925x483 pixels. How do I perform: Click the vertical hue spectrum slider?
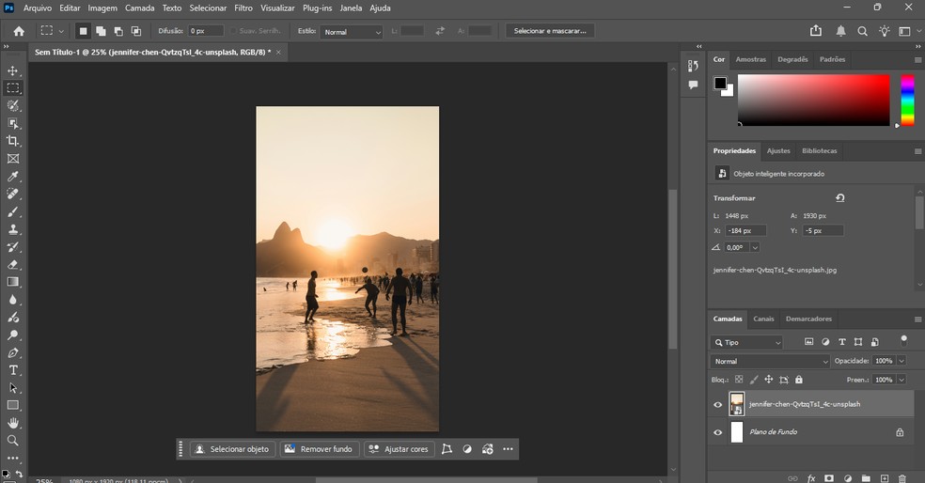[x=907, y=100]
